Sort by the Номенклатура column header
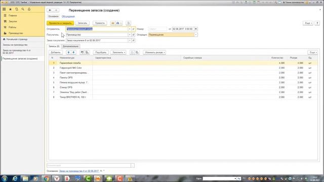Screen dimensions: 324x182 click(x=67, y=58)
